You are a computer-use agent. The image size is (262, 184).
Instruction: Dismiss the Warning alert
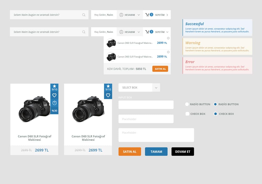click(217, 46)
